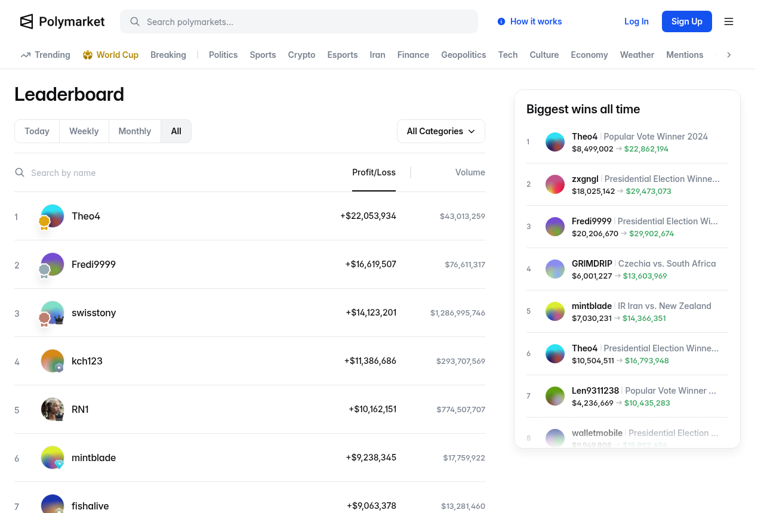Viewport: 764px width, 513px height.
Task: Open the World Cup category
Action: (x=110, y=55)
